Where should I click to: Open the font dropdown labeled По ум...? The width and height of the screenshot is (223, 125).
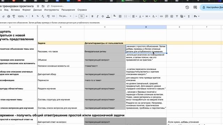(65, 16)
